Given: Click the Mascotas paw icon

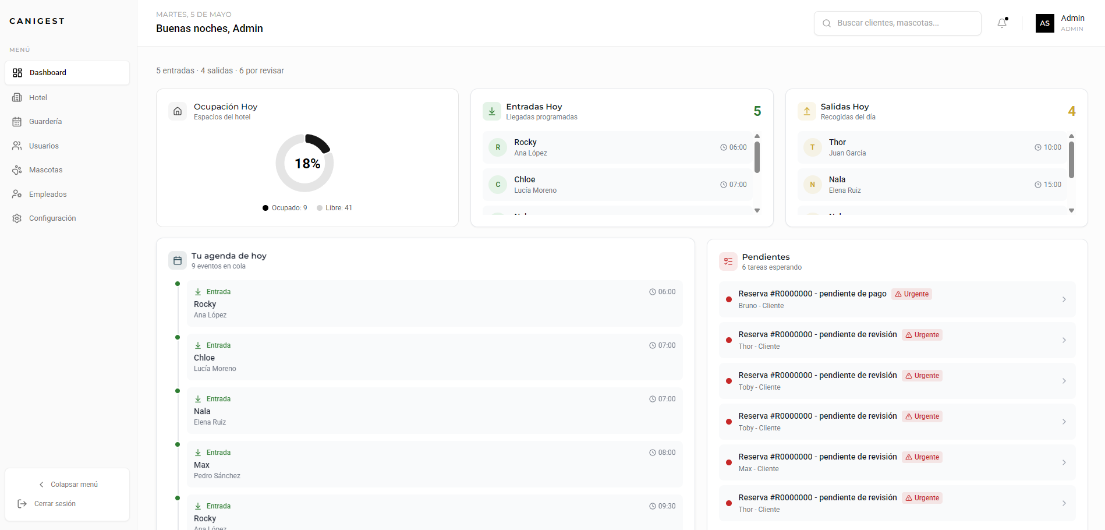Looking at the screenshot, I should point(17,170).
